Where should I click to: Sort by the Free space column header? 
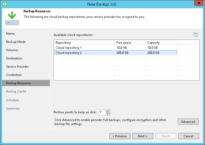pyautogui.click(x=130, y=43)
